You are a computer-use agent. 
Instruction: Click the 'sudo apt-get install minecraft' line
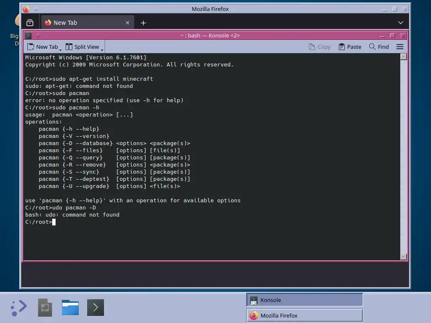coord(89,79)
